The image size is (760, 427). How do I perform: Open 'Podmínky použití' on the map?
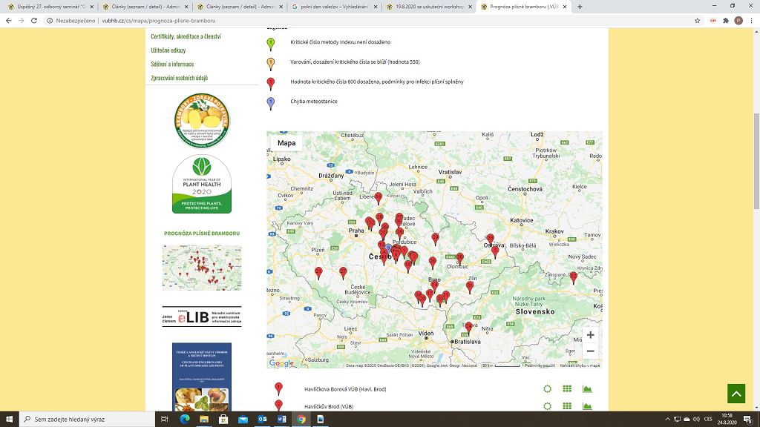pyautogui.click(x=540, y=365)
